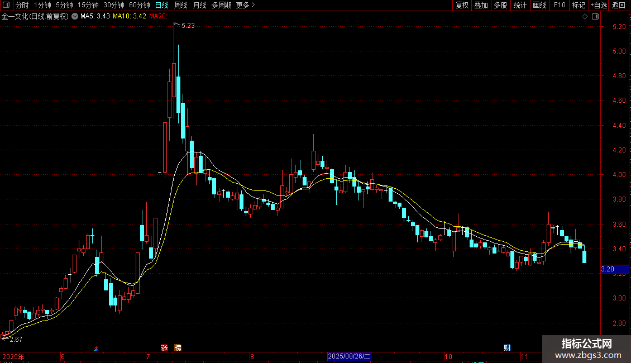Open the 多股 multi-stock view
Viewport: 631px width, 363px height.
(500, 5)
